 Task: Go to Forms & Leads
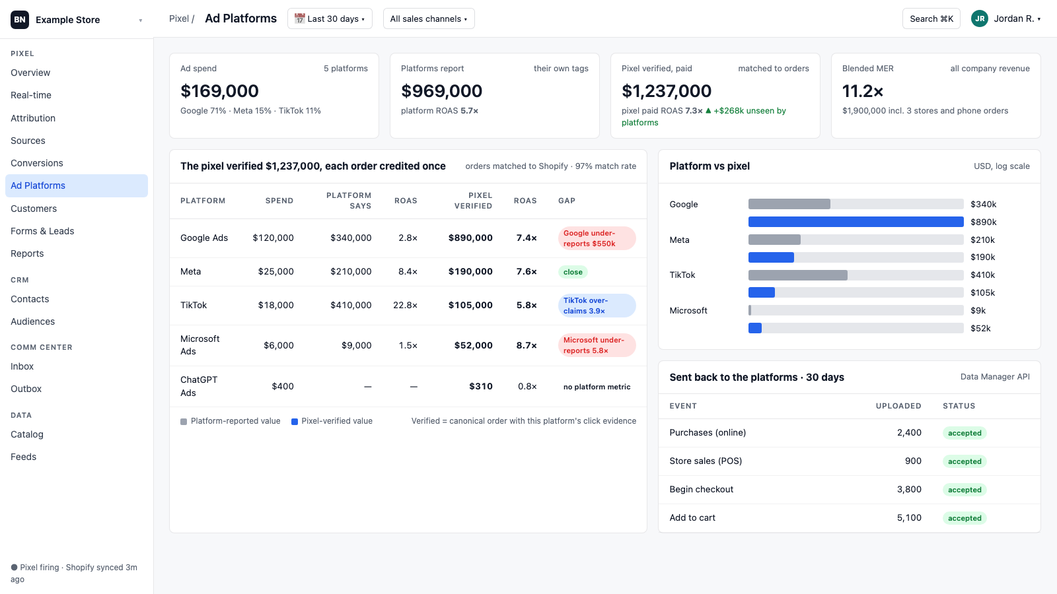(x=77, y=231)
